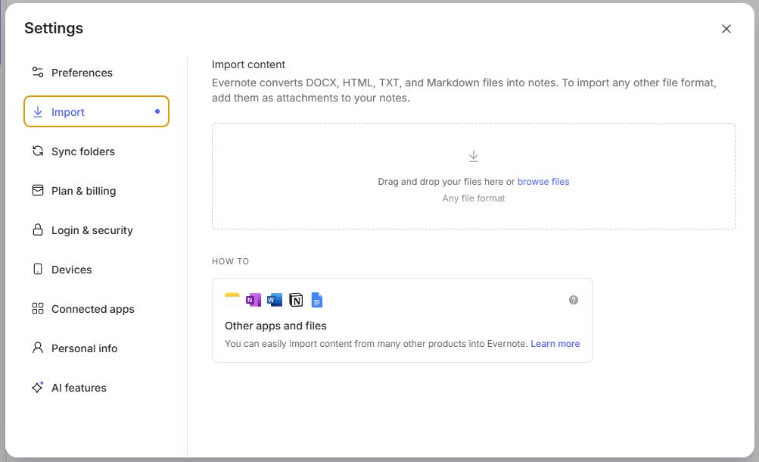Show the Devices section
This screenshot has height=462, width=759.
[96, 270]
